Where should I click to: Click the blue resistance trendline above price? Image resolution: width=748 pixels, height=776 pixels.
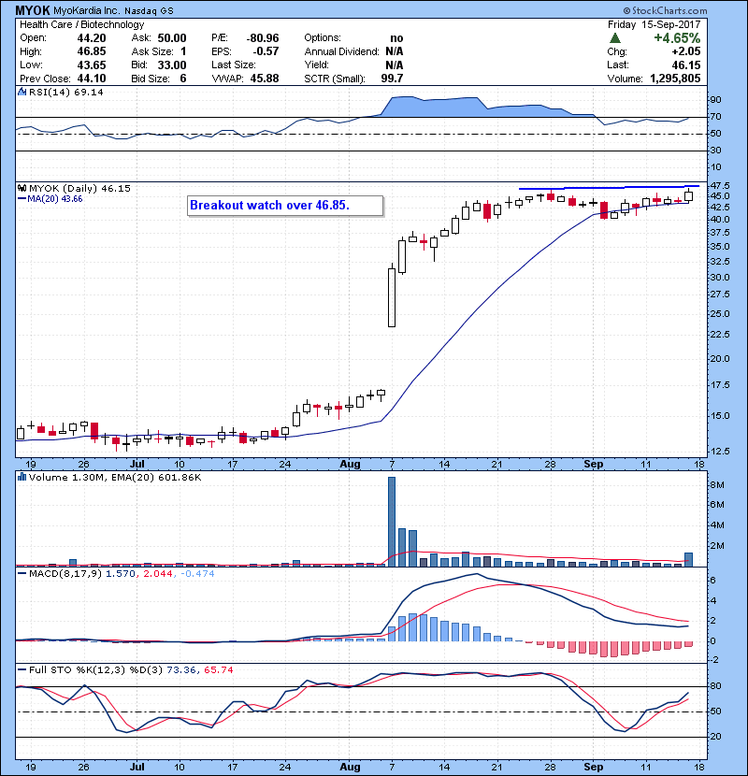point(609,188)
